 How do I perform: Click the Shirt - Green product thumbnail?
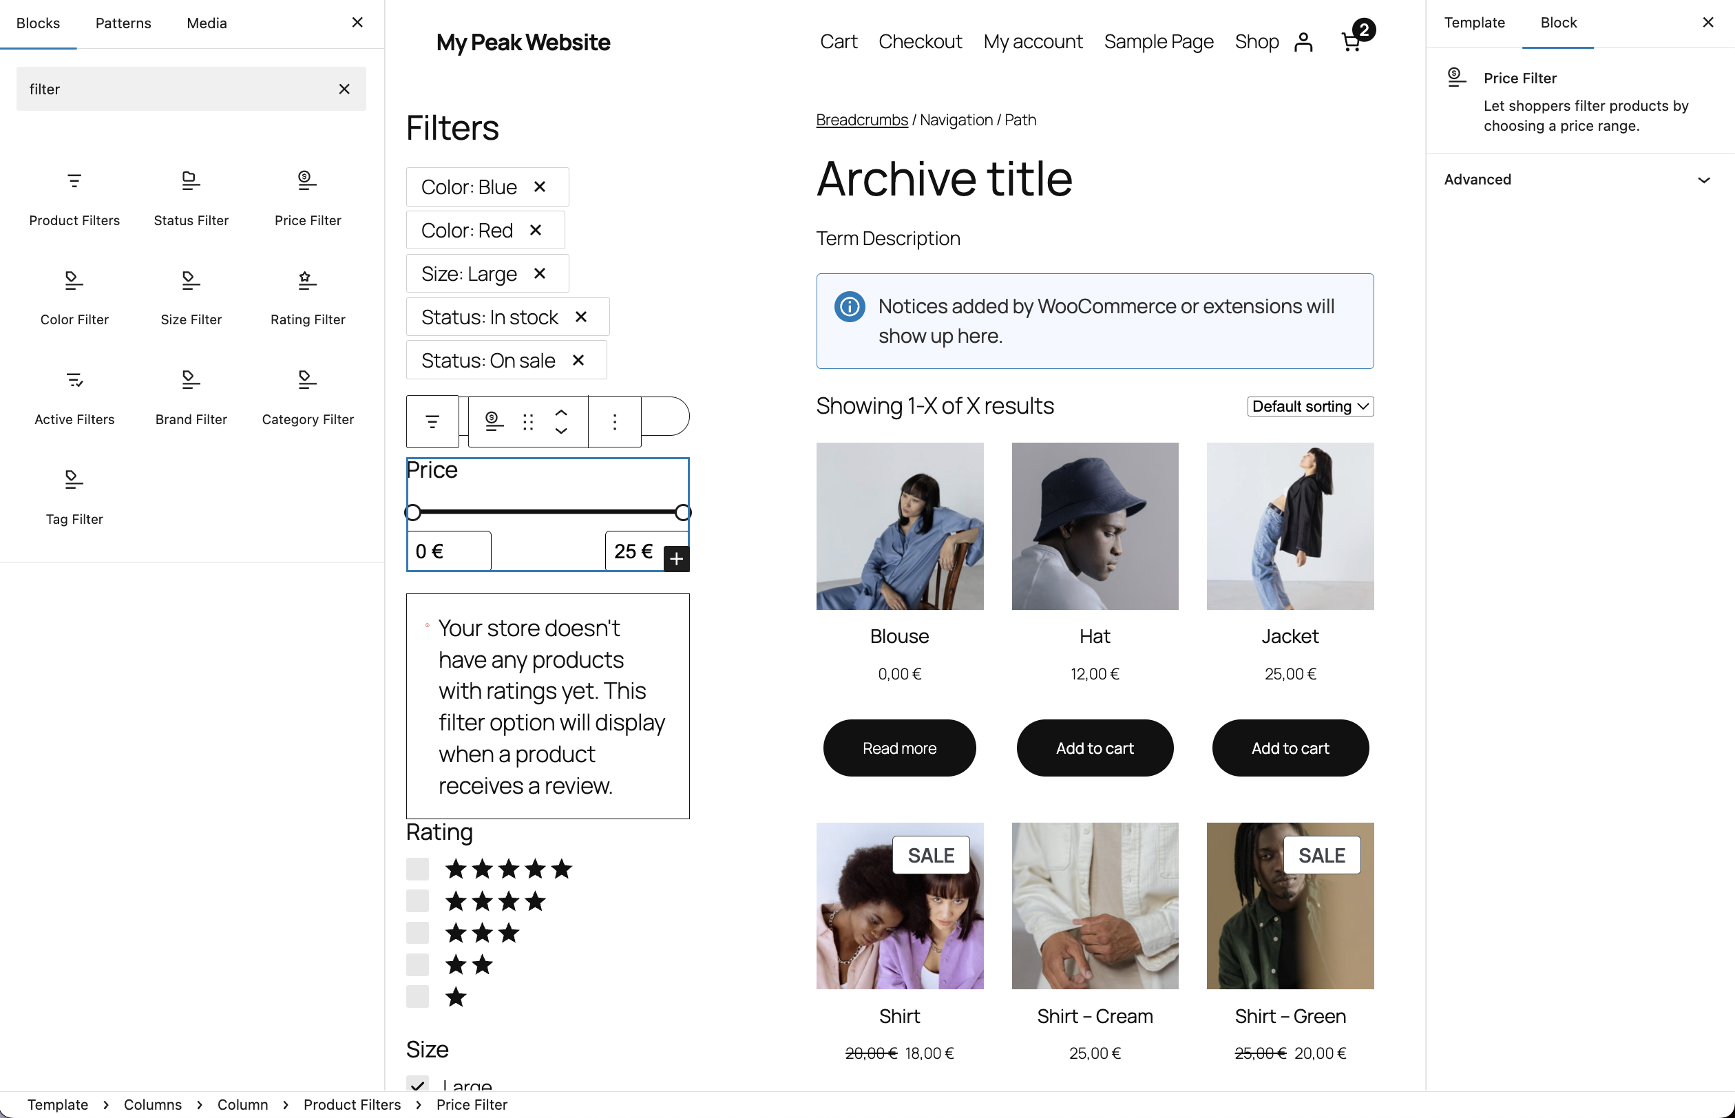click(1290, 905)
